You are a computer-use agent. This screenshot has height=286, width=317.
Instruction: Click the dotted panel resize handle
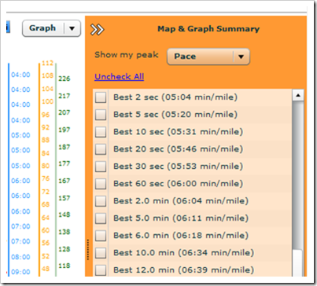point(87,249)
